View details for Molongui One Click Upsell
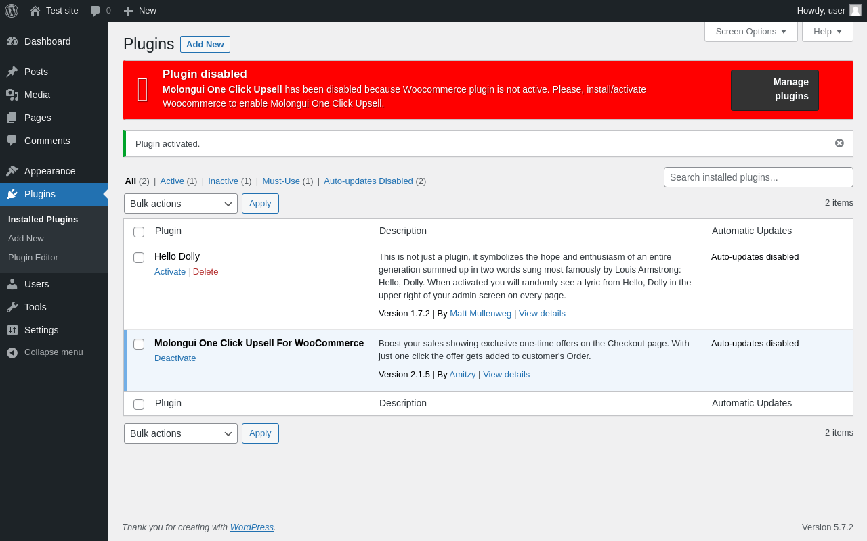 pyautogui.click(x=507, y=375)
